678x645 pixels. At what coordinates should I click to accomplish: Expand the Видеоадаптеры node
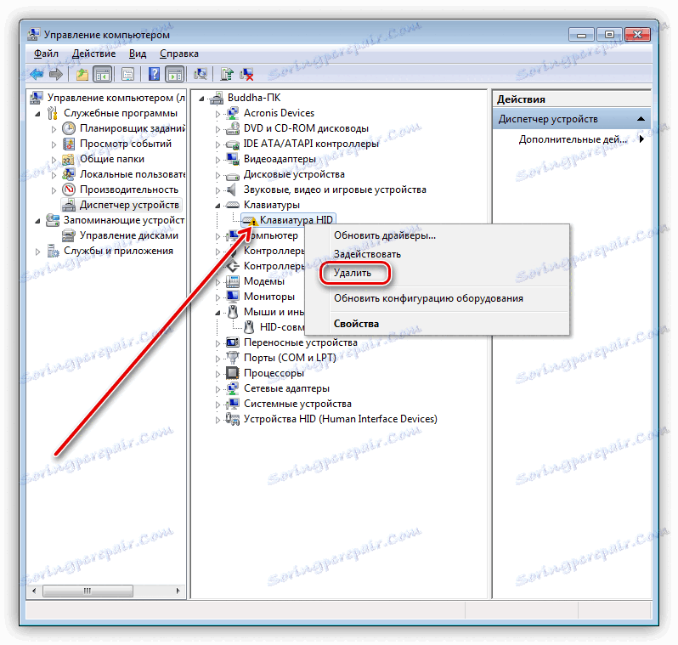[218, 160]
